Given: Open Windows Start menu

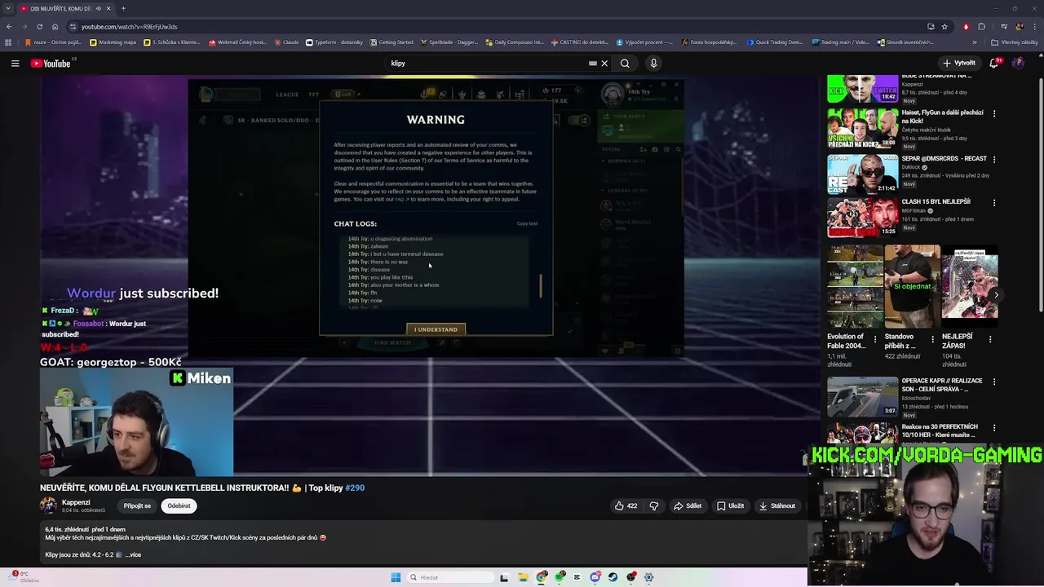Looking at the screenshot, I should [396, 577].
